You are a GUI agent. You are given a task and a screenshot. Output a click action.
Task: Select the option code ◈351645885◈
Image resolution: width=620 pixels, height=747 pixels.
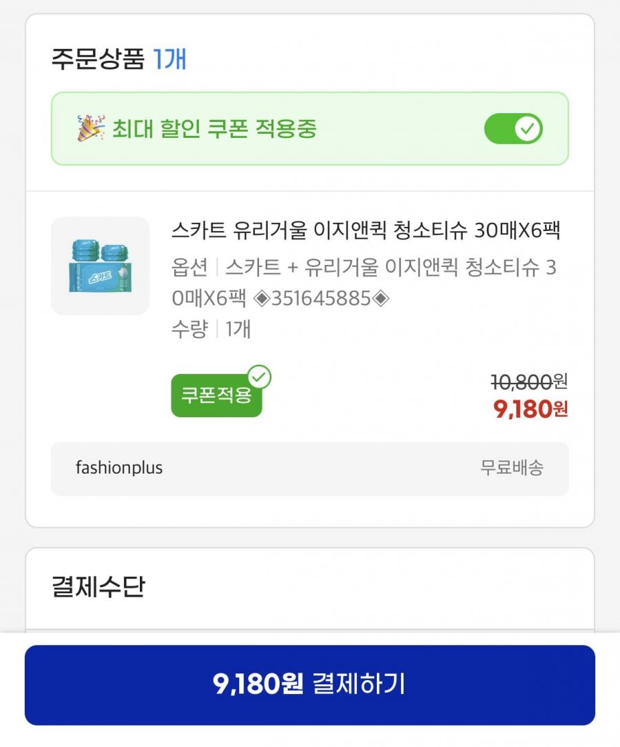[x=322, y=299]
